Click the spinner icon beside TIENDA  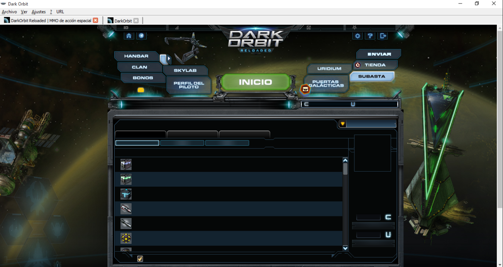[358, 65]
